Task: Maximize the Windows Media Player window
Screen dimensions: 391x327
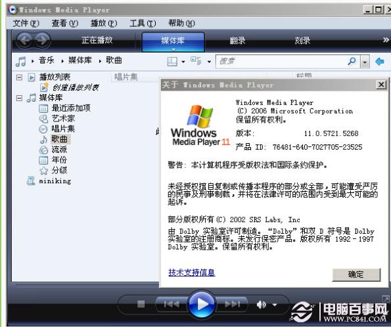Action: coord(379,10)
